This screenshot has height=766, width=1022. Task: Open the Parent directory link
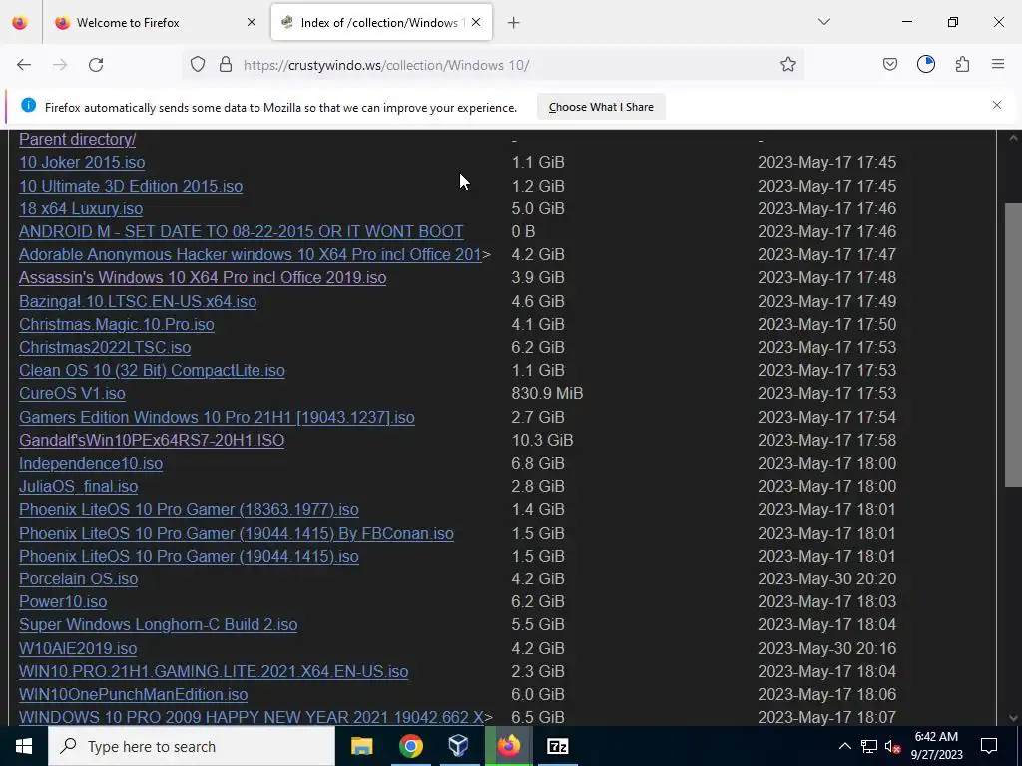[x=78, y=139]
